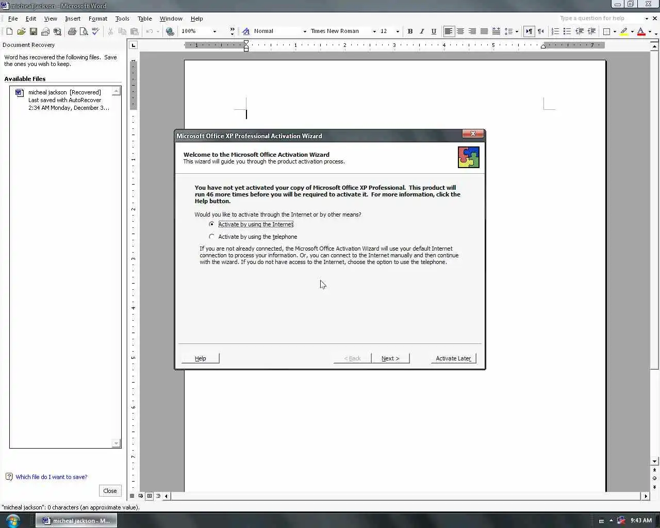Click the vertical scrollbar down arrow
The image size is (660, 528).
(654, 461)
